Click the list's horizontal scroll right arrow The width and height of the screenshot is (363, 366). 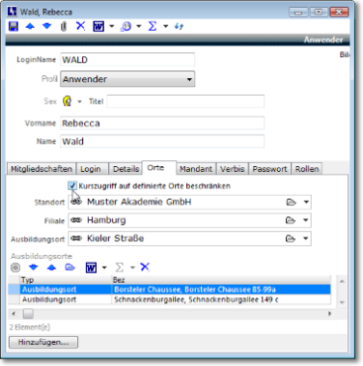click(330, 313)
